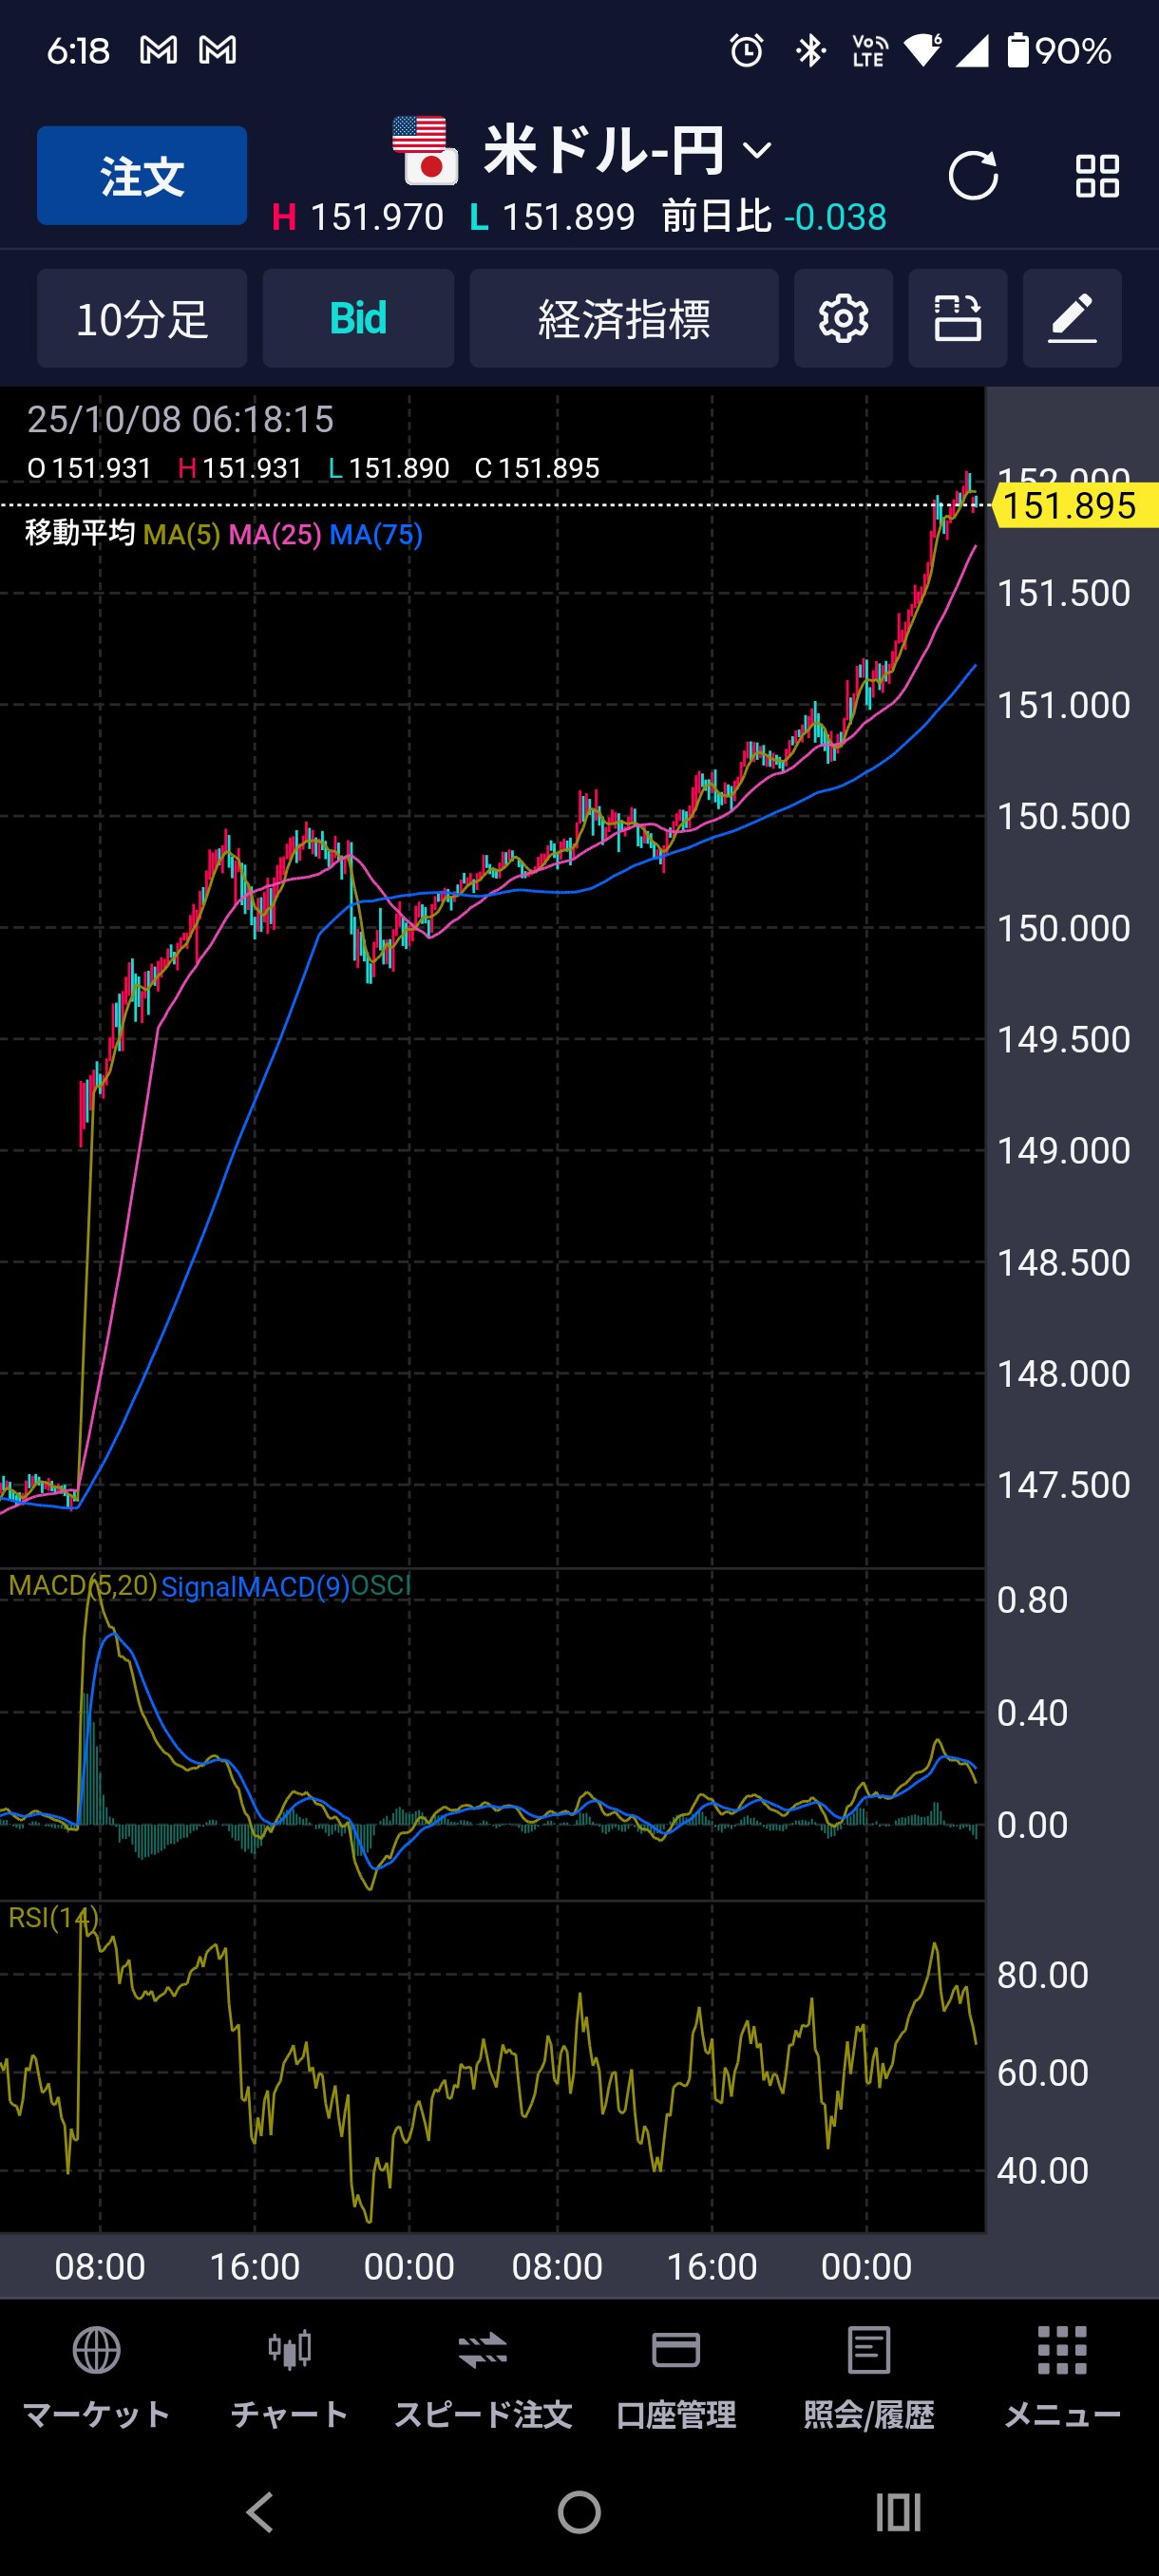
Task: Tap the MACD 0.40 axis label
Action: pyautogui.click(x=1032, y=1713)
